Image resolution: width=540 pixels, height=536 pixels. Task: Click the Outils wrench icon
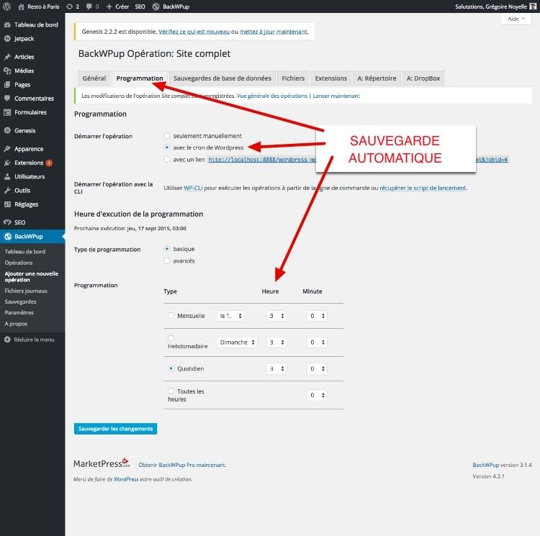(x=7, y=190)
